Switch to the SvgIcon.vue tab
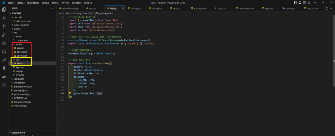 (x=312, y=9)
